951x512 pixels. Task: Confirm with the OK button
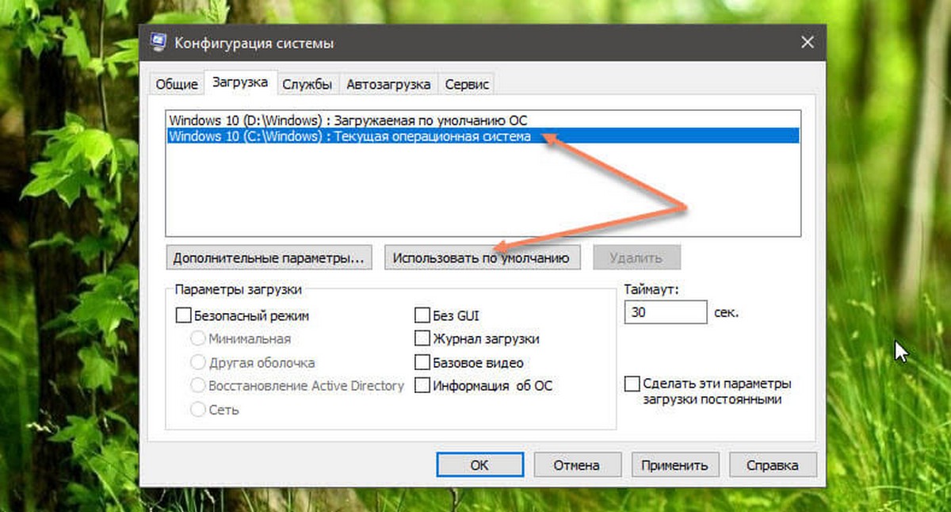(x=479, y=465)
